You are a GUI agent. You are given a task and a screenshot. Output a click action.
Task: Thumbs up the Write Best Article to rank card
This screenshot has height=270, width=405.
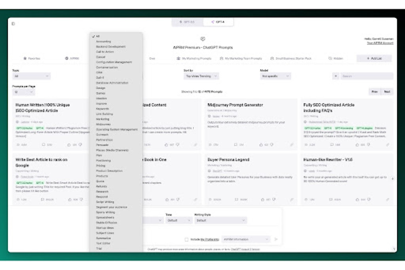coord(70,200)
